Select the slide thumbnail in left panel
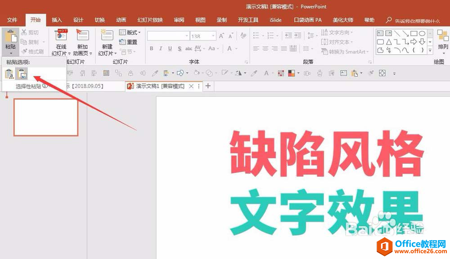Image resolution: width=450 pixels, height=259 pixels. point(46,117)
